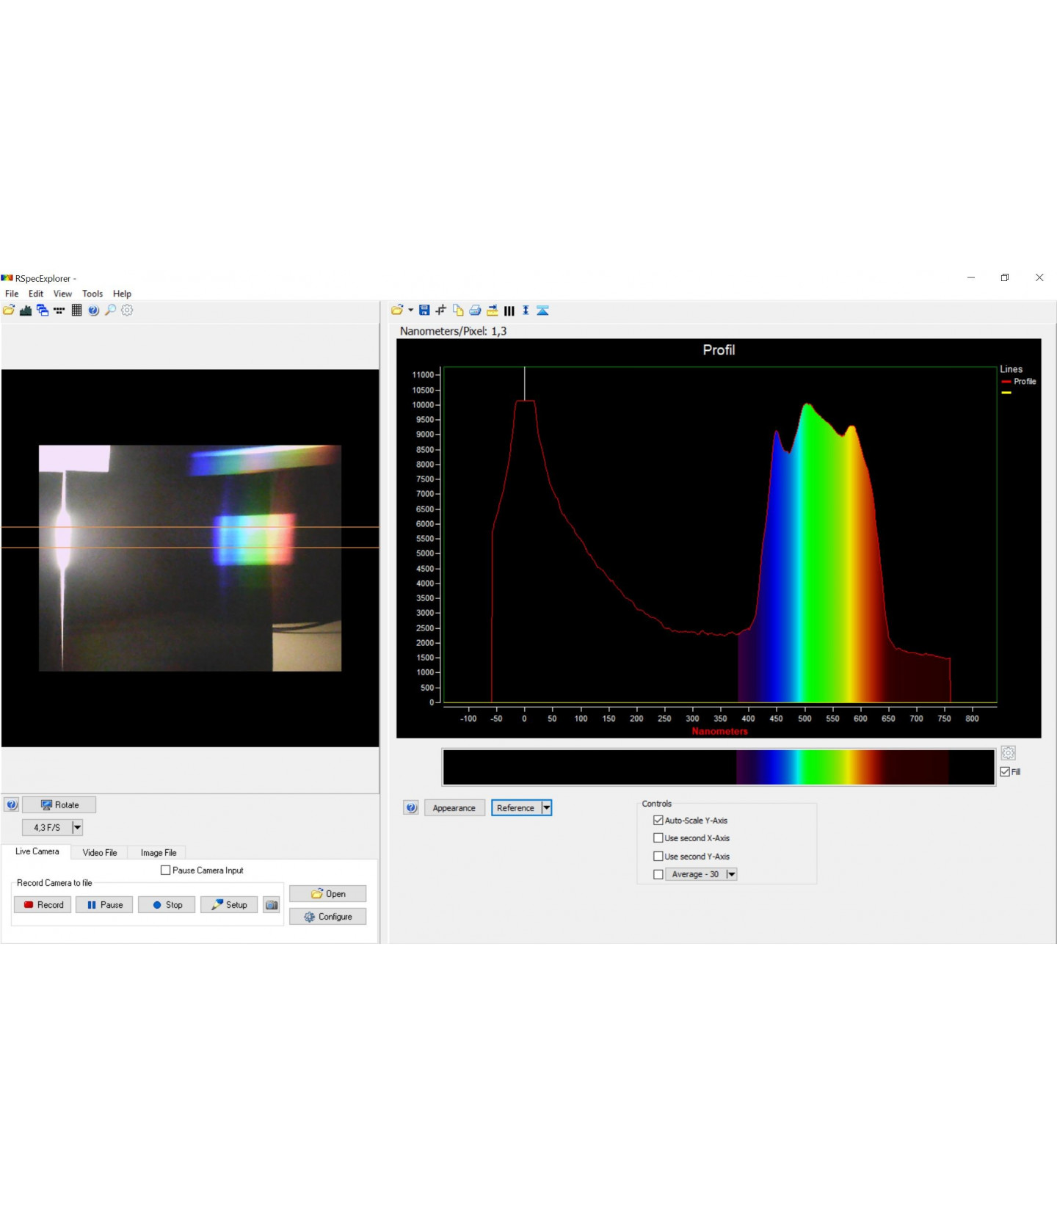
Task: Click the black dotted pattern icon in left toolbar
Action: point(59,310)
